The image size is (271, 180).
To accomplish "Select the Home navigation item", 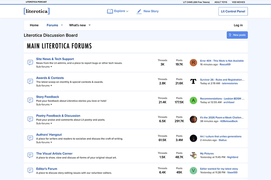I will pos(34,25).
